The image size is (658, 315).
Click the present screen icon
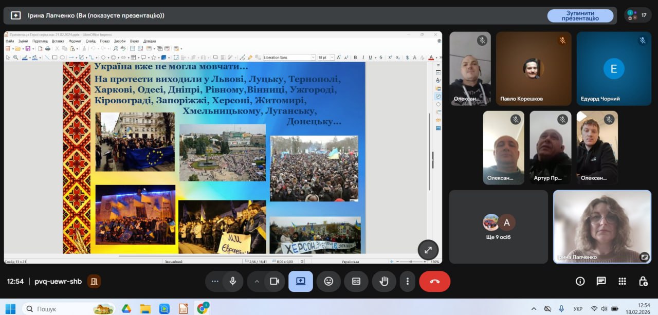click(300, 282)
